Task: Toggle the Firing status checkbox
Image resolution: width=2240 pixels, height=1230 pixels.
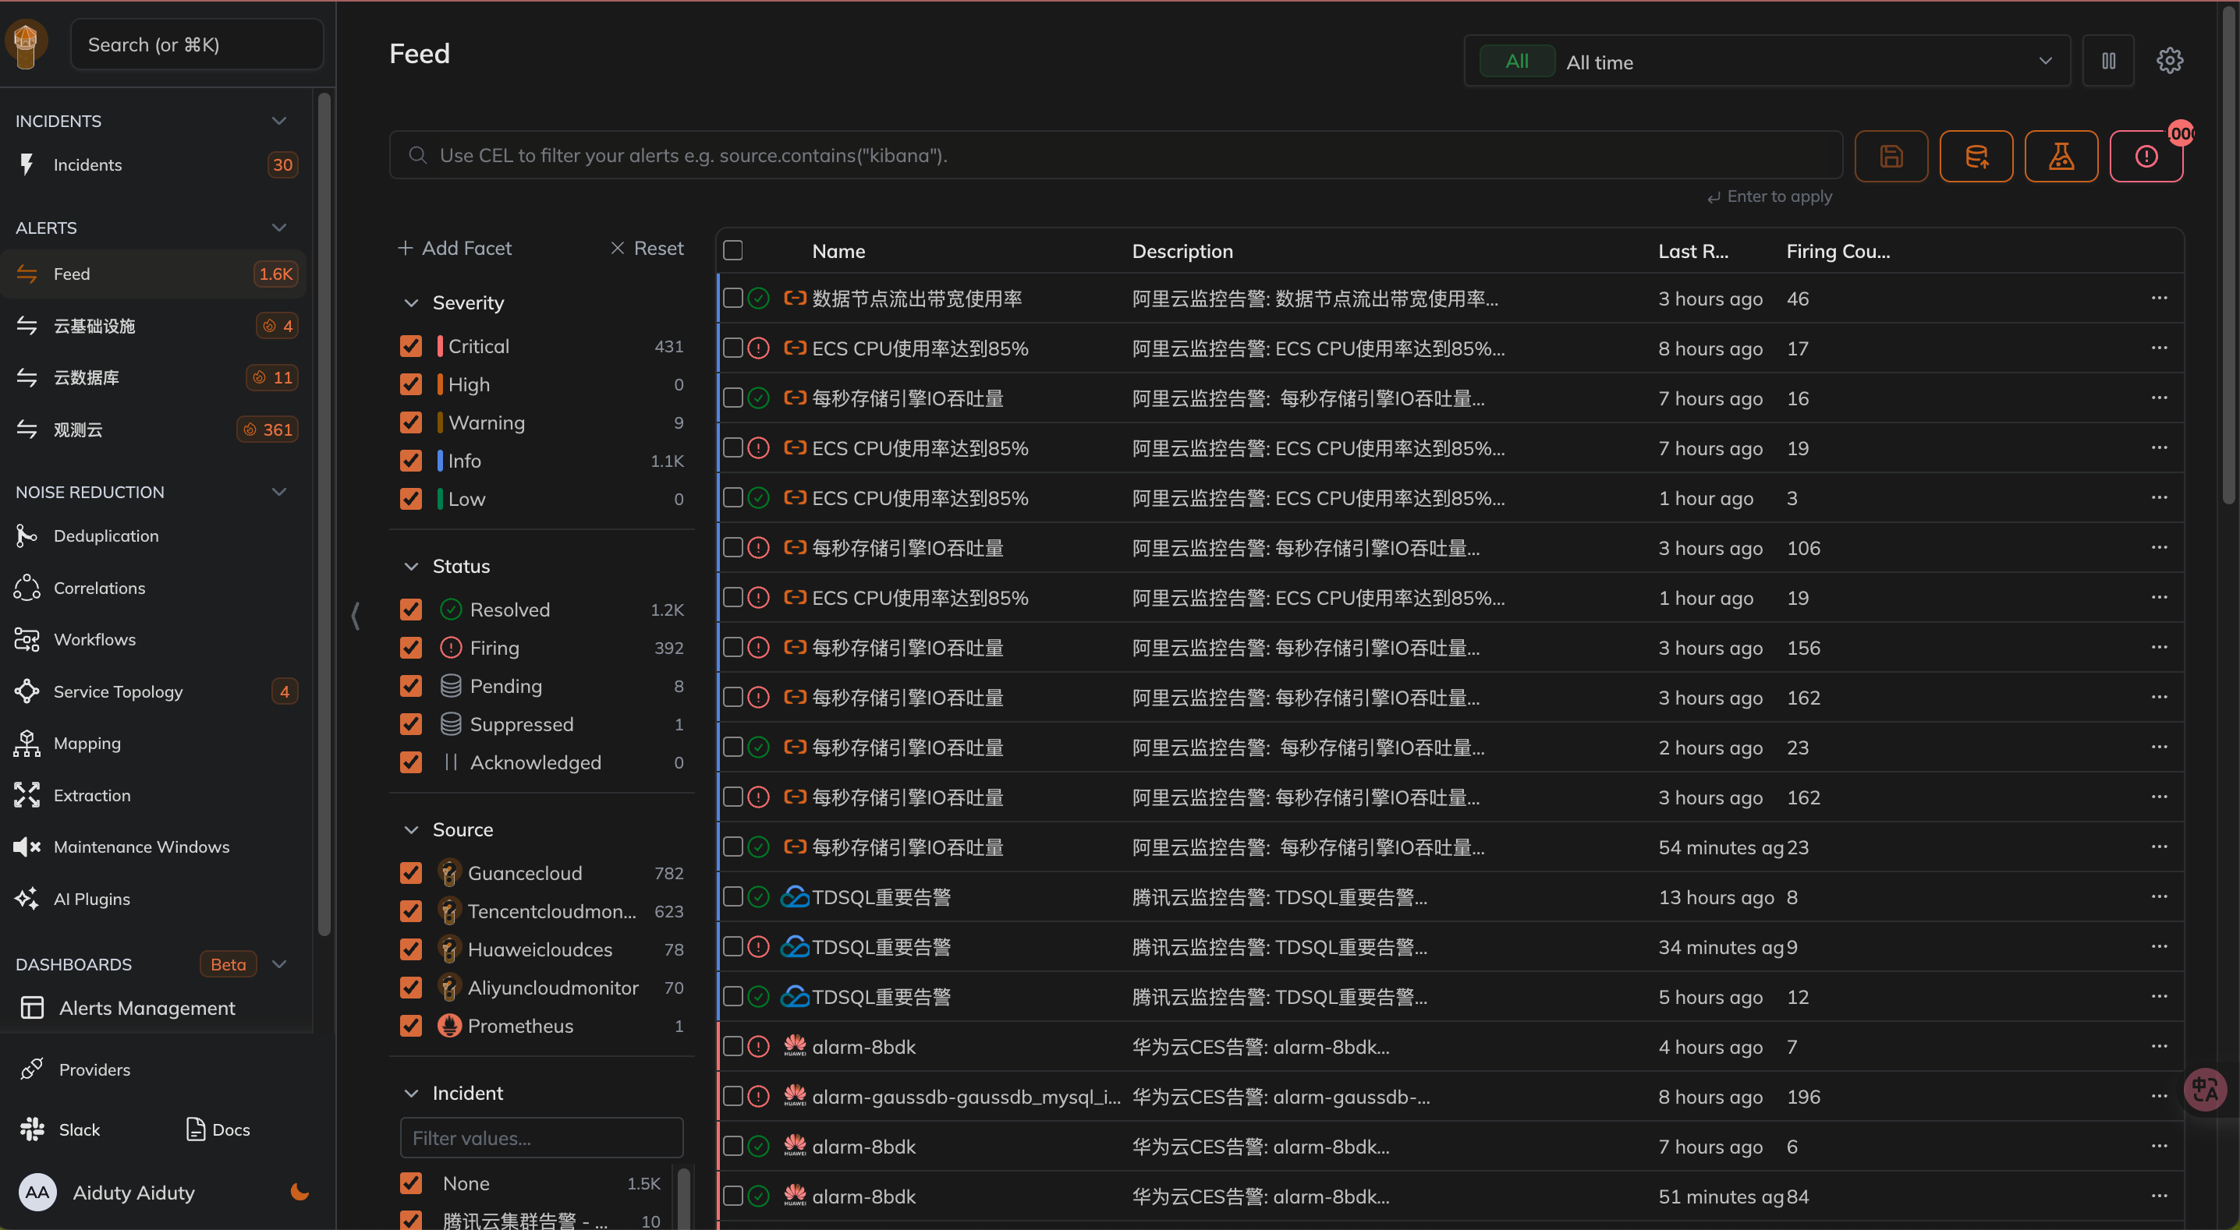Action: (x=410, y=648)
